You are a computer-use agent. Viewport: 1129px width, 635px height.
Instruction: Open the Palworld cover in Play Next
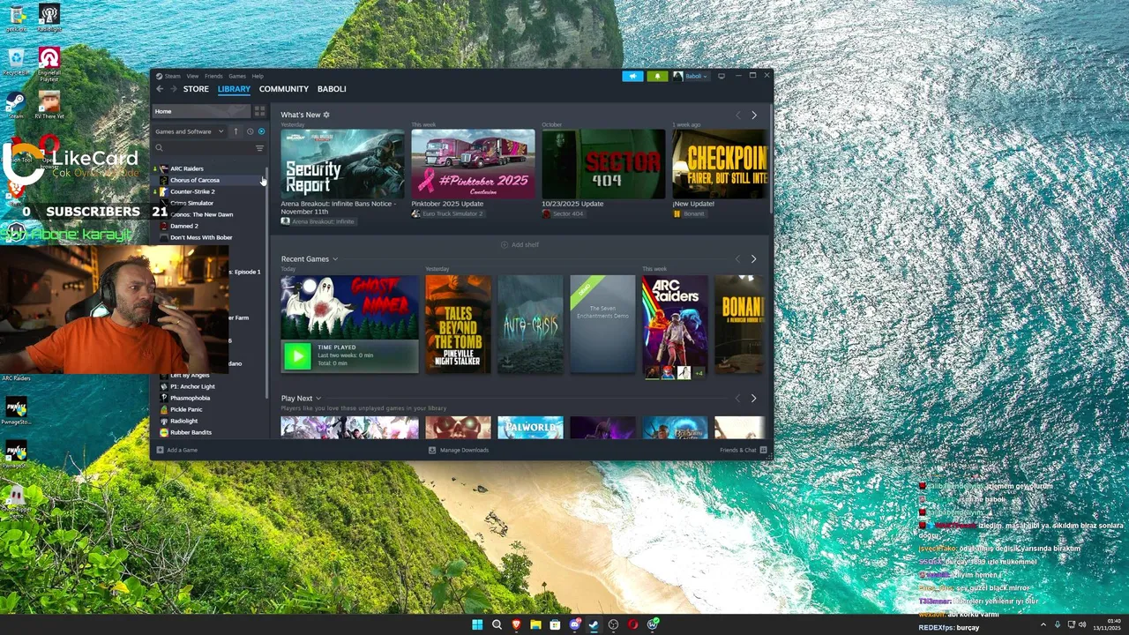click(530, 428)
